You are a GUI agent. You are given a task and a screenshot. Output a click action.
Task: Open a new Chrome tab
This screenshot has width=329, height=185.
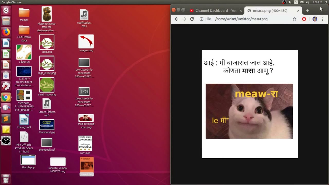coord(307,11)
